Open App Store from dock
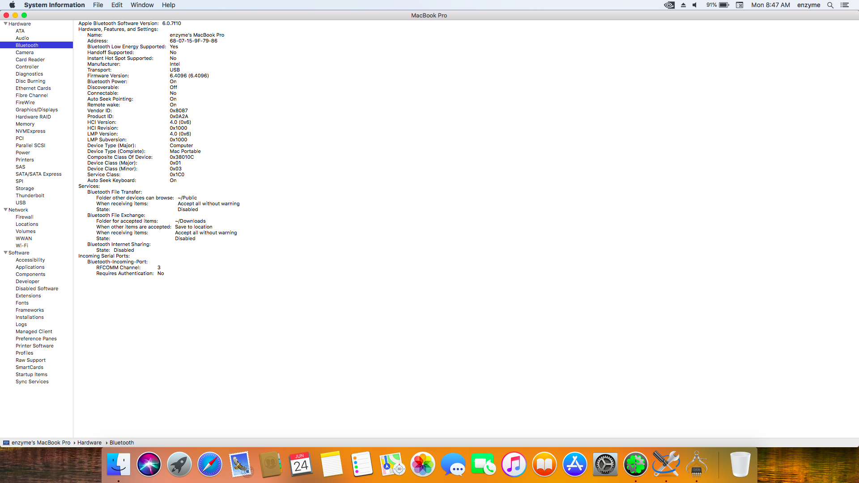This screenshot has width=859, height=483. coord(574,464)
